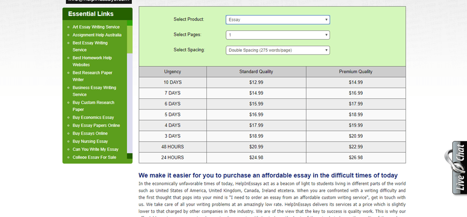Open the Select Pages dropdown

(x=277, y=35)
